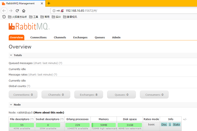Change Message rates chart range
Image resolution: width=197 pixels, height=131 pixels.
pos(41,75)
